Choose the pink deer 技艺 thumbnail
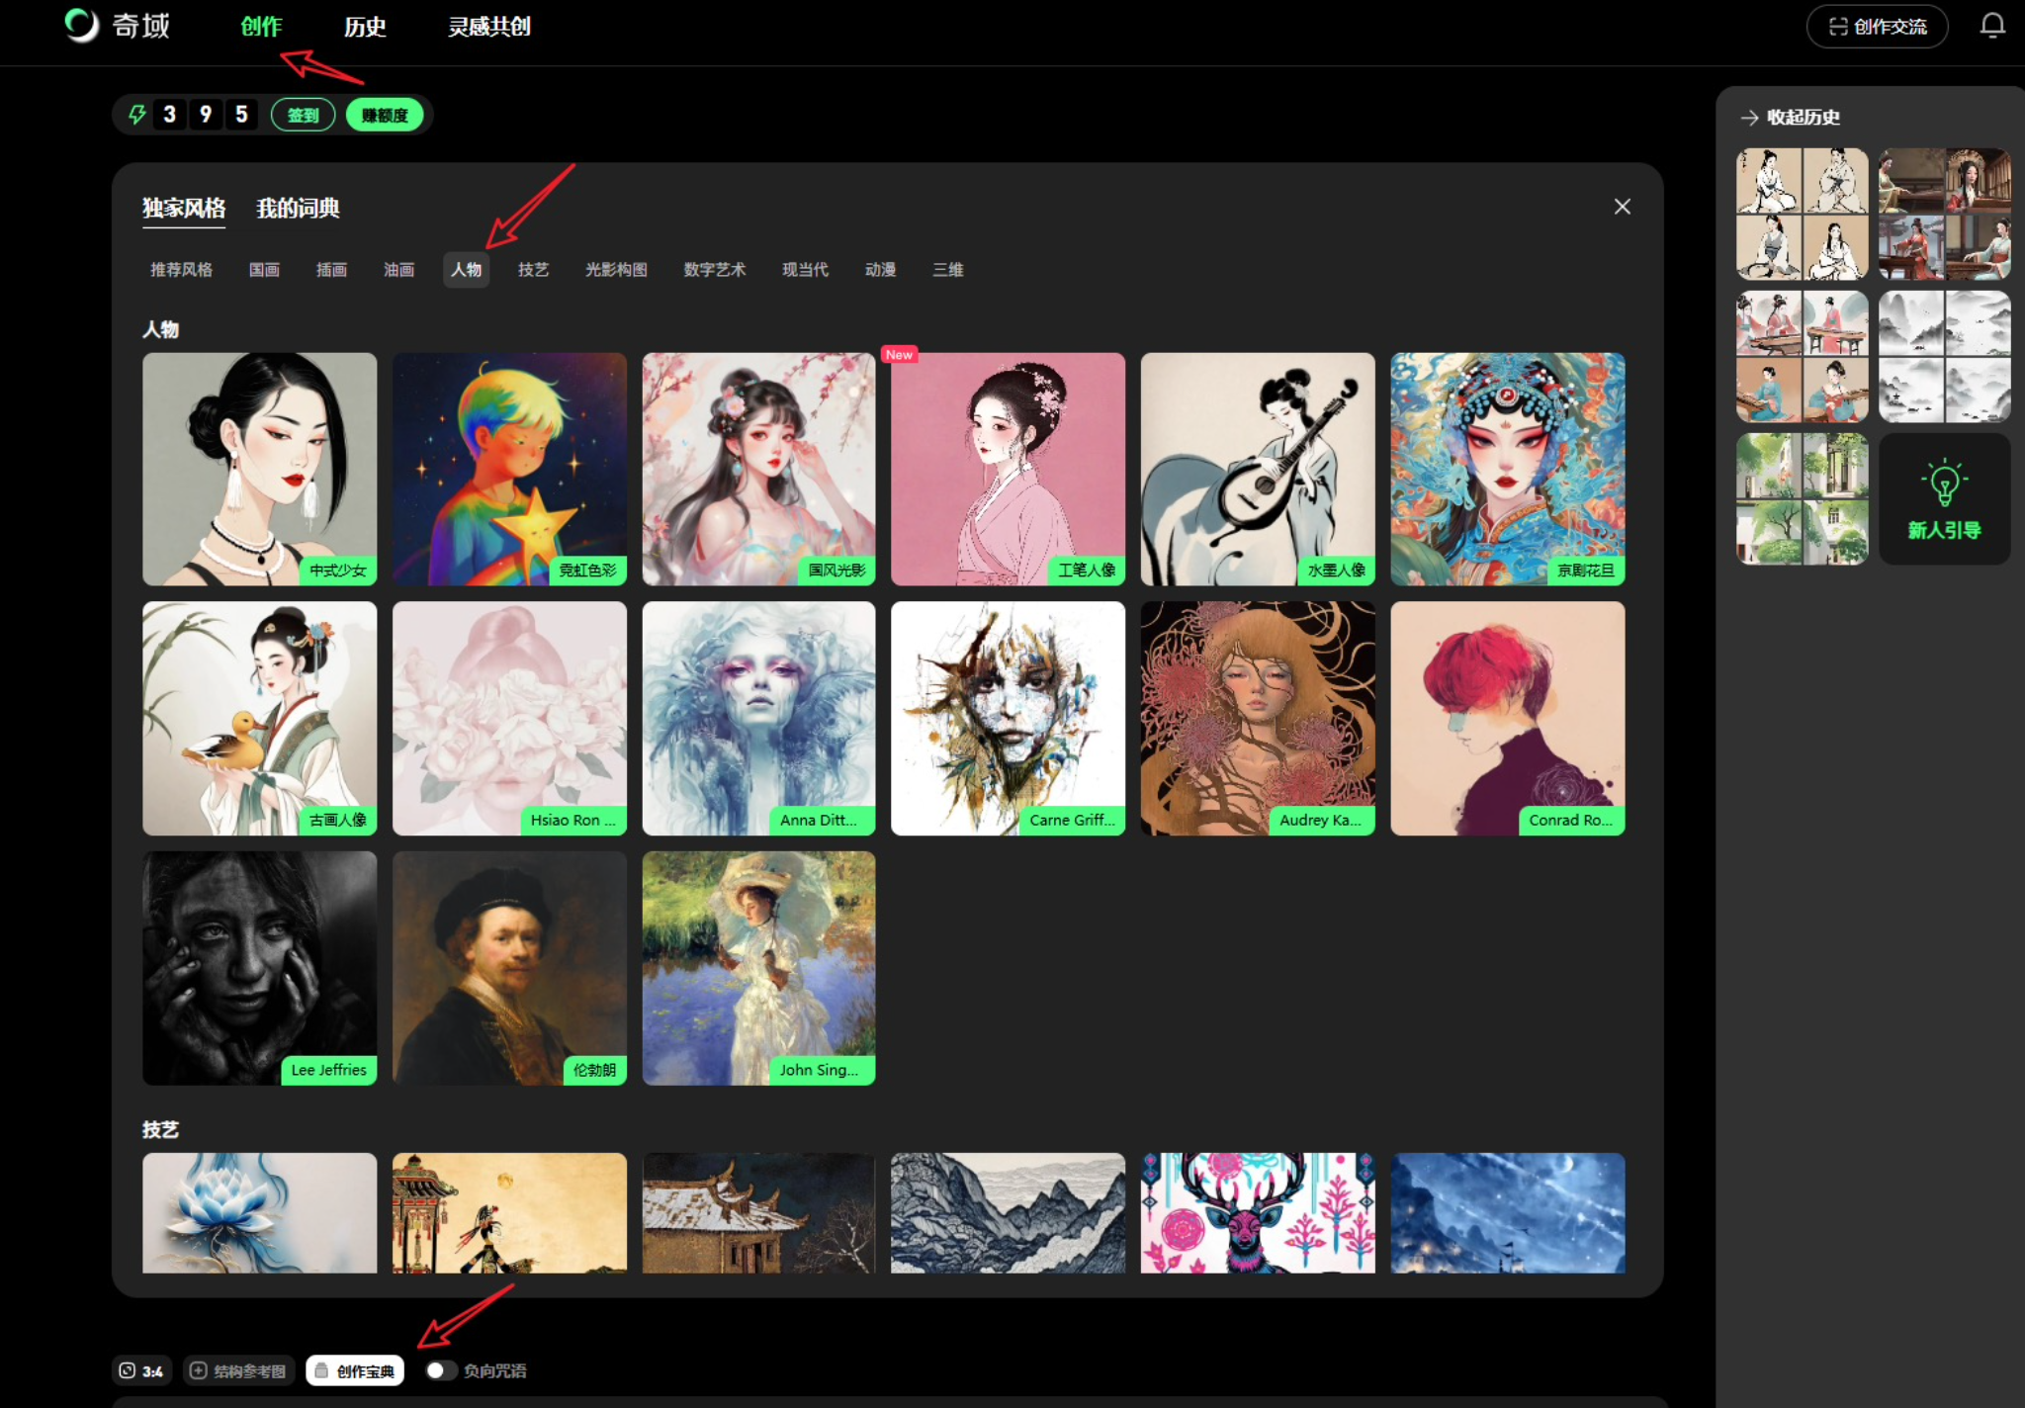Screen dimensions: 2025x1408 (1258, 1212)
